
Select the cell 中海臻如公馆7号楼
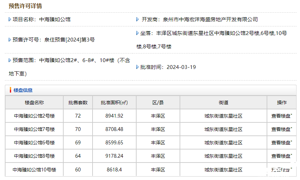click(x=34, y=129)
